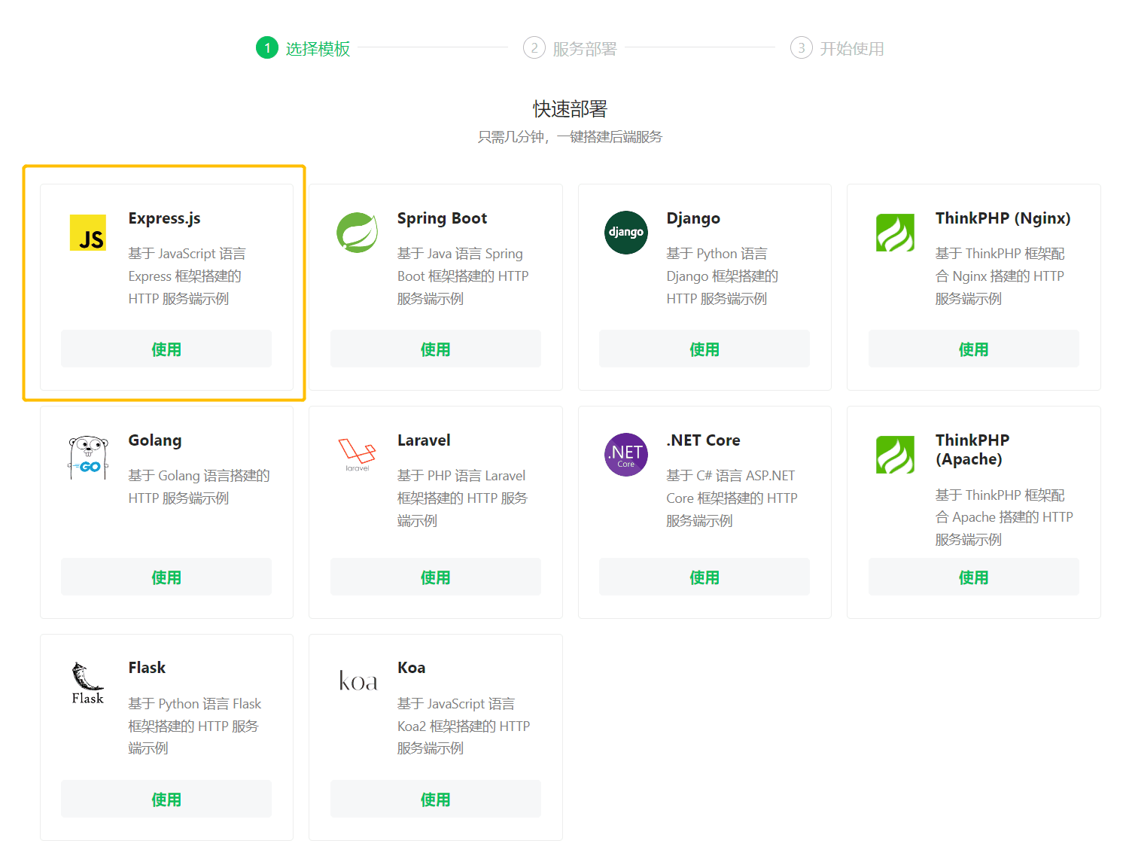This screenshot has width=1129, height=862.
Task: Go to the 服务部署 step label
Action: (585, 49)
